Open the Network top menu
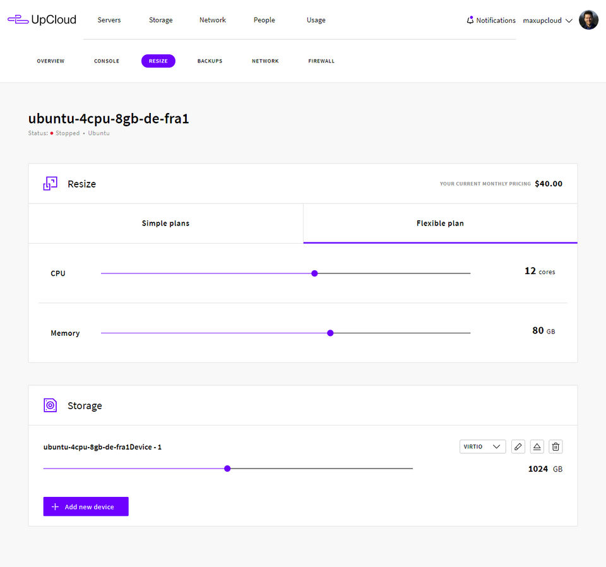 pos(213,20)
